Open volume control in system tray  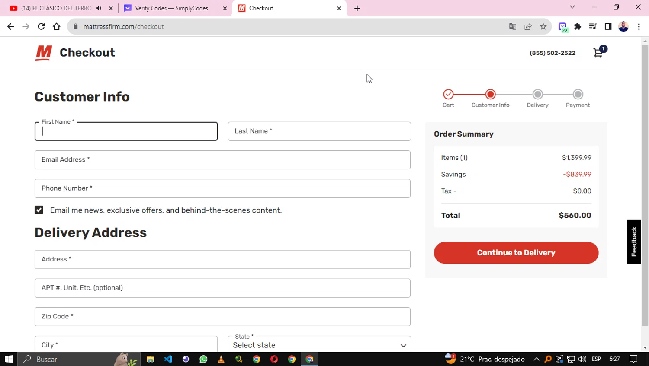582,359
